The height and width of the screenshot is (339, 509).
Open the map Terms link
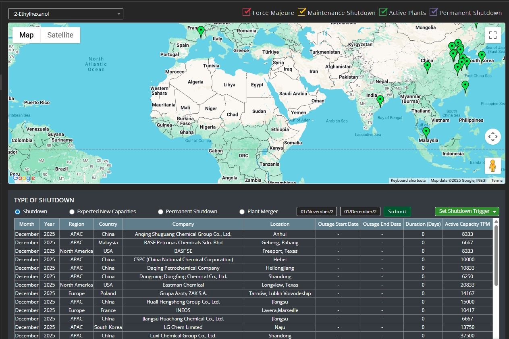pyautogui.click(x=497, y=181)
